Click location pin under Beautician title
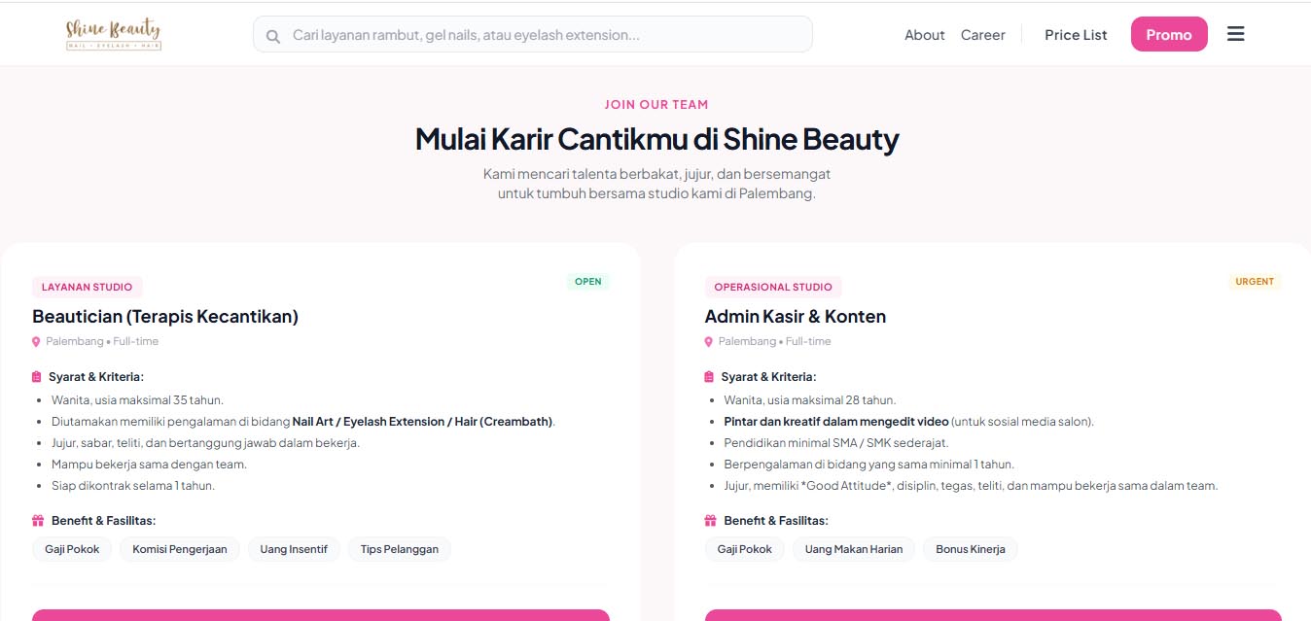 tap(37, 342)
